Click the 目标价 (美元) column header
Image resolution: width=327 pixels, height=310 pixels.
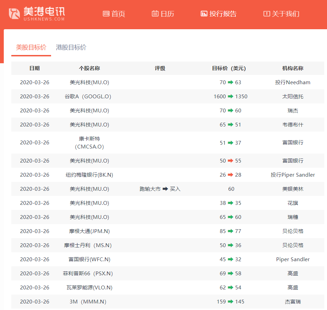coord(229,68)
